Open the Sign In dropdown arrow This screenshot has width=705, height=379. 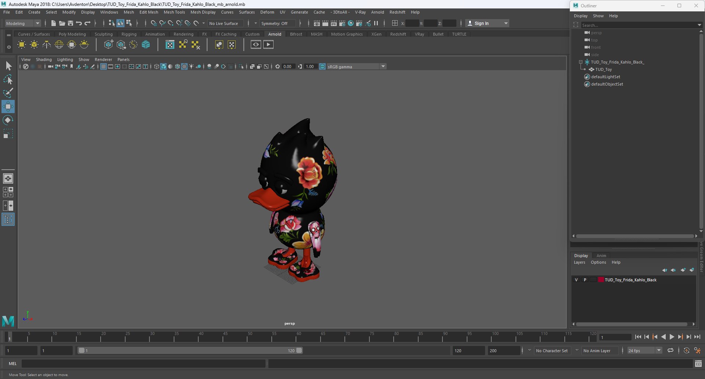pos(506,23)
